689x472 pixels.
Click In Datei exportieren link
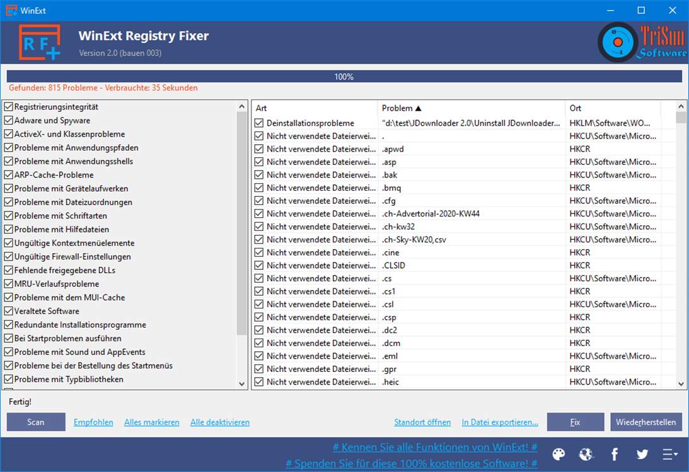click(x=500, y=422)
